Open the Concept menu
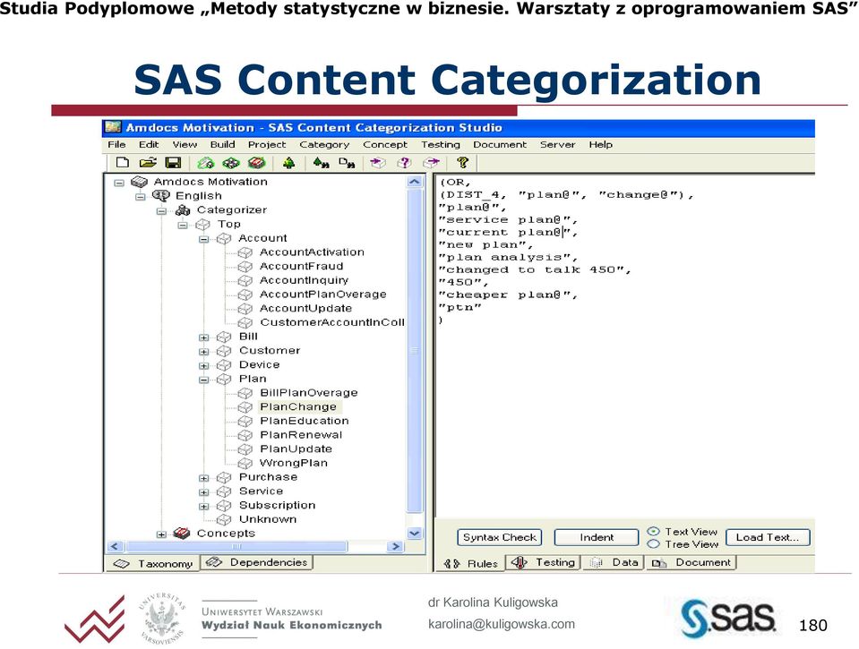859x649 pixels. [x=385, y=145]
